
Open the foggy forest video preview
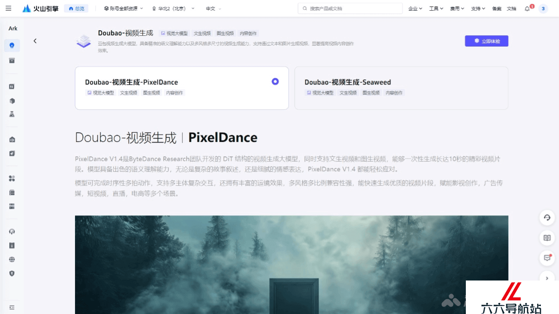[x=292, y=265]
